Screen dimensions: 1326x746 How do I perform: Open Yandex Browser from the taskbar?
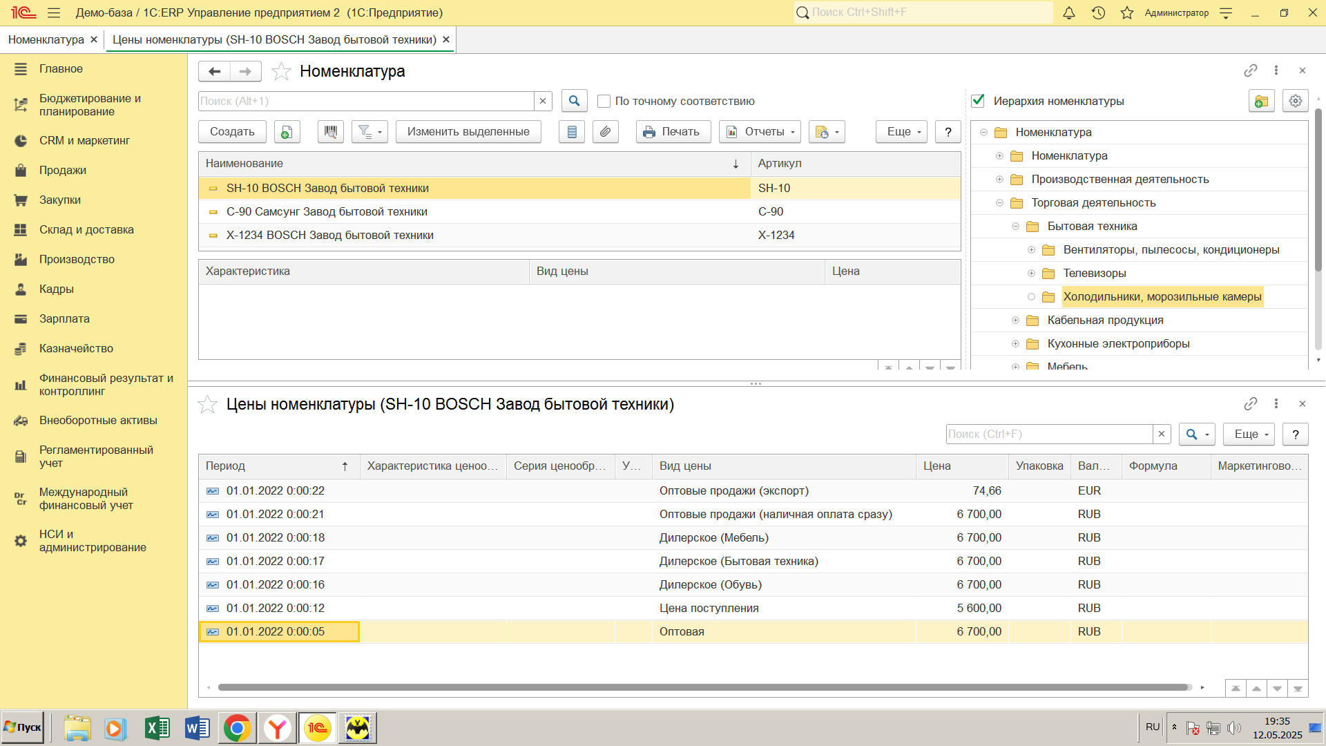point(278,728)
